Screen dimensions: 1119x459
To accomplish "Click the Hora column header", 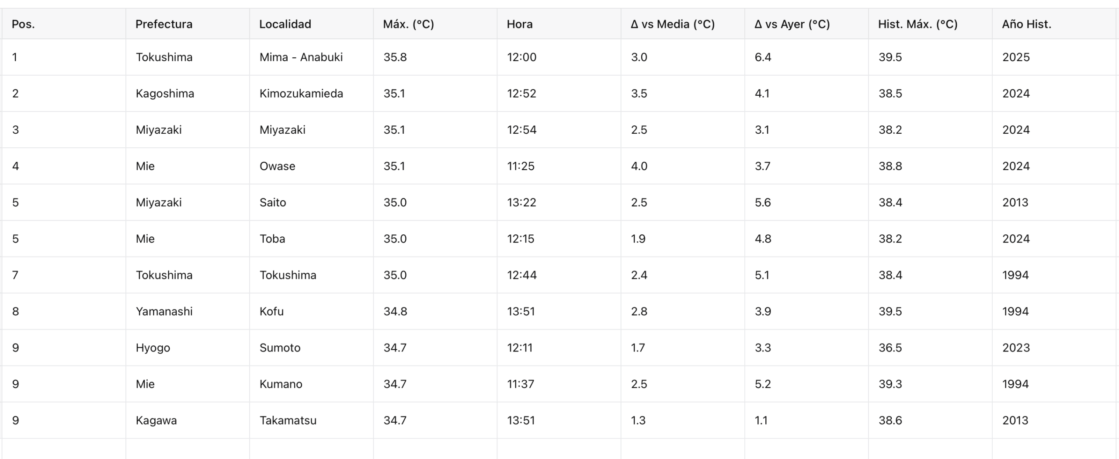I will tap(520, 24).
